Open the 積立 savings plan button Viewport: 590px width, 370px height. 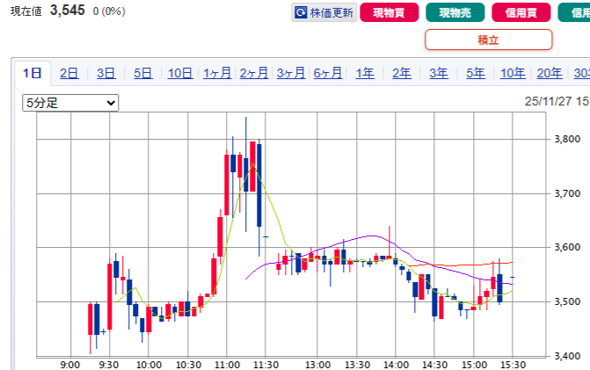click(x=488, y=40)
